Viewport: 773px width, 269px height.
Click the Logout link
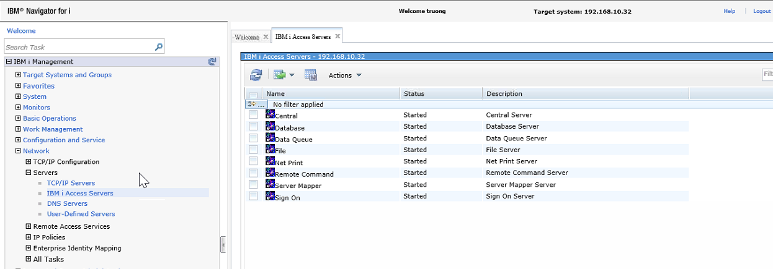pos(761,11)
